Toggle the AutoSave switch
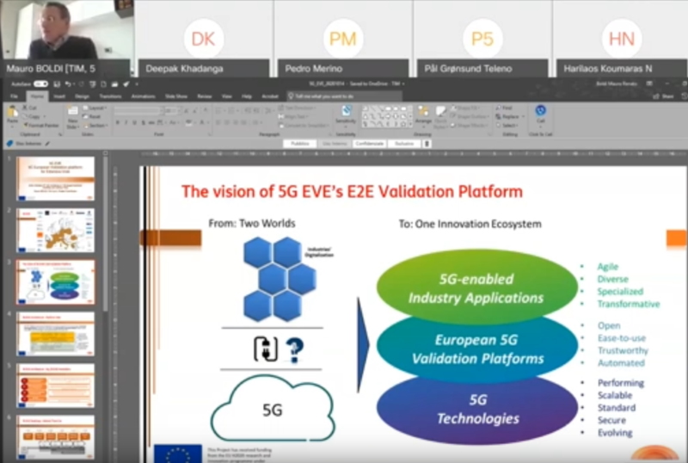Viewport: 688px width, 463px height. pos(40,84)
